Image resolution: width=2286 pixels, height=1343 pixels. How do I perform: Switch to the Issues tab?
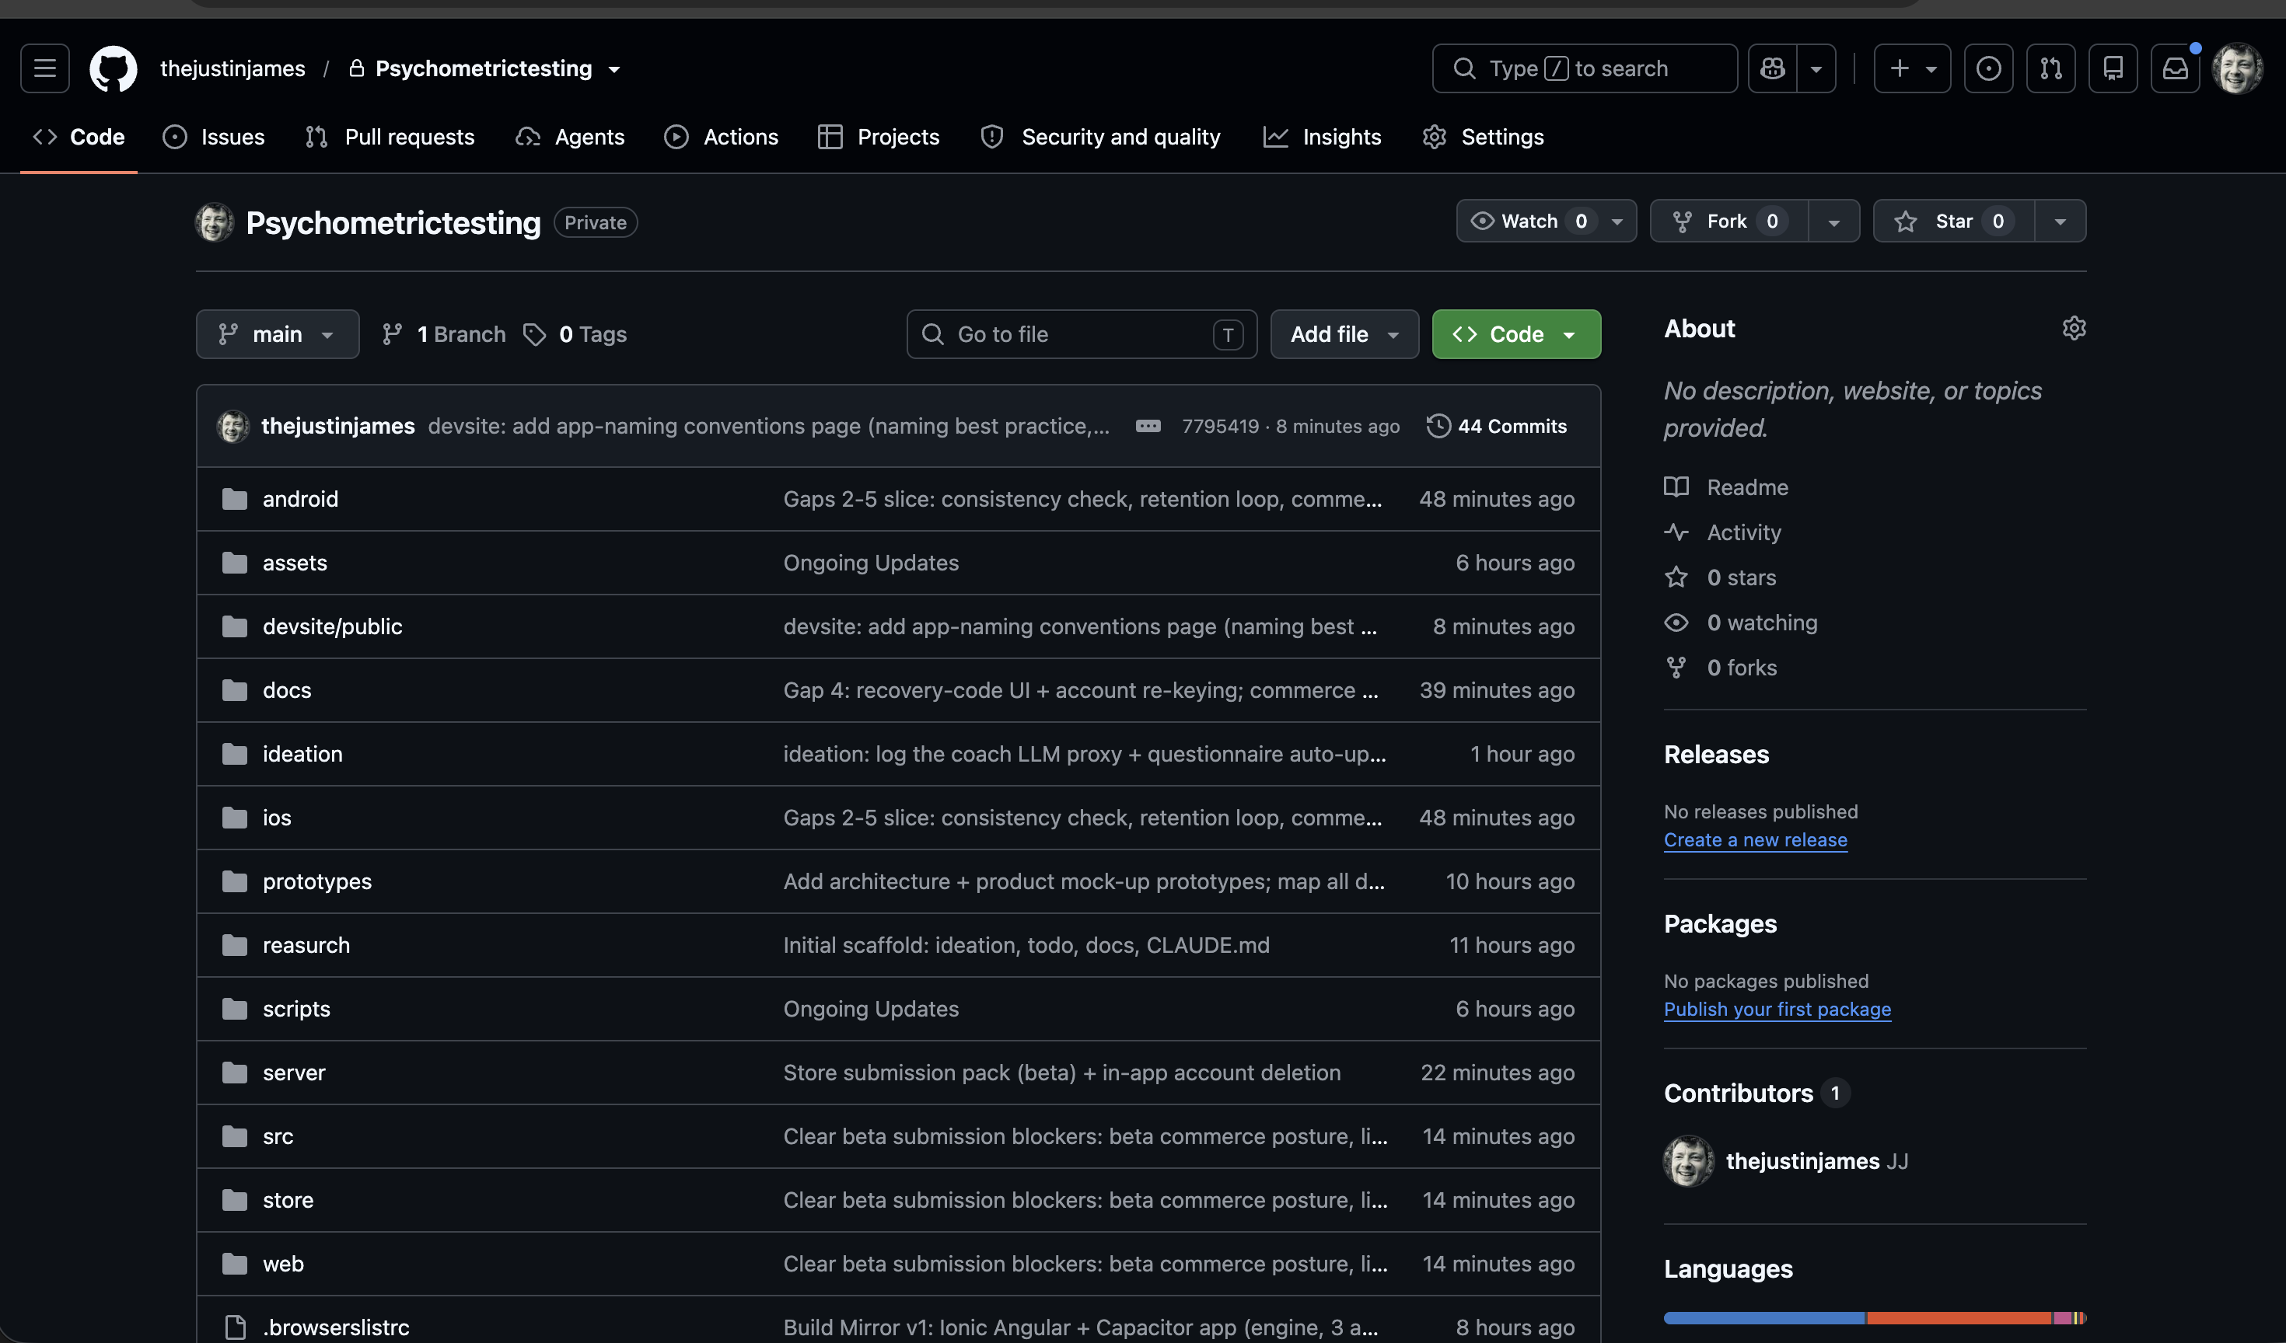[x=213, y=137]
